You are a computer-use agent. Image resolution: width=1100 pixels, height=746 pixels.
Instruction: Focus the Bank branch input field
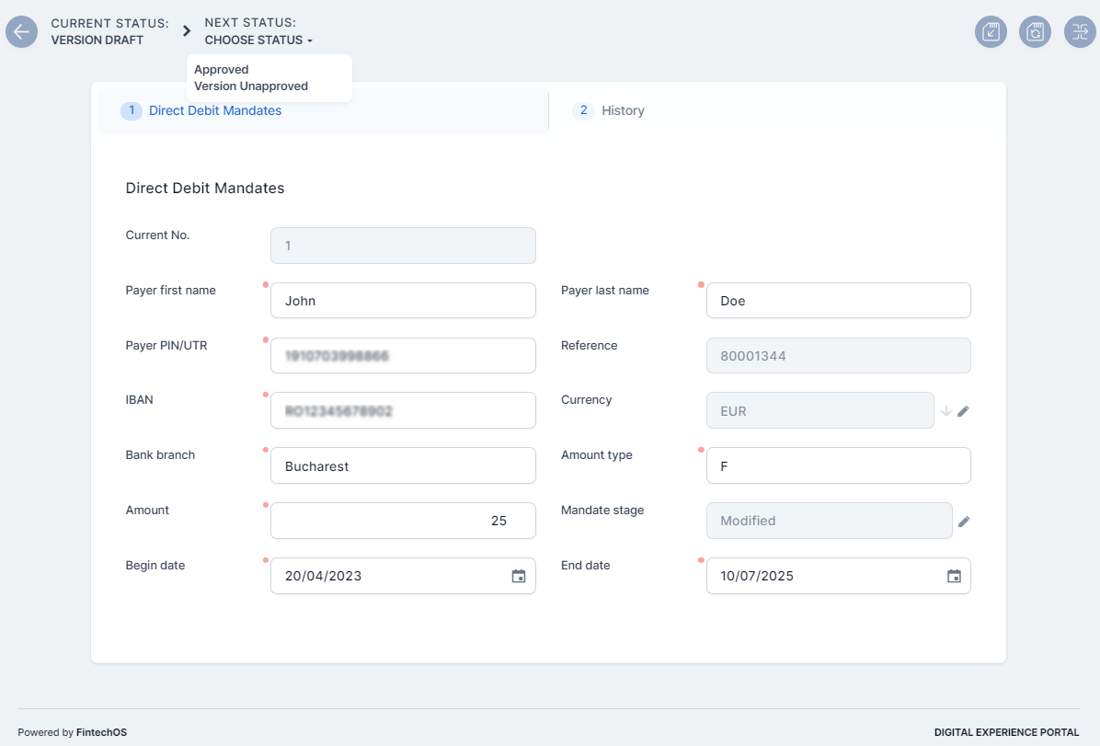tap(403, 466)
